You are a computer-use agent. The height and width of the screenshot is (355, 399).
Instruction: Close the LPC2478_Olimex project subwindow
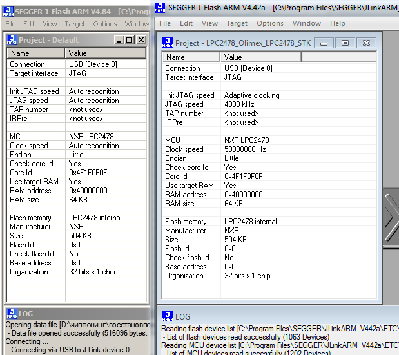(366, 43)
